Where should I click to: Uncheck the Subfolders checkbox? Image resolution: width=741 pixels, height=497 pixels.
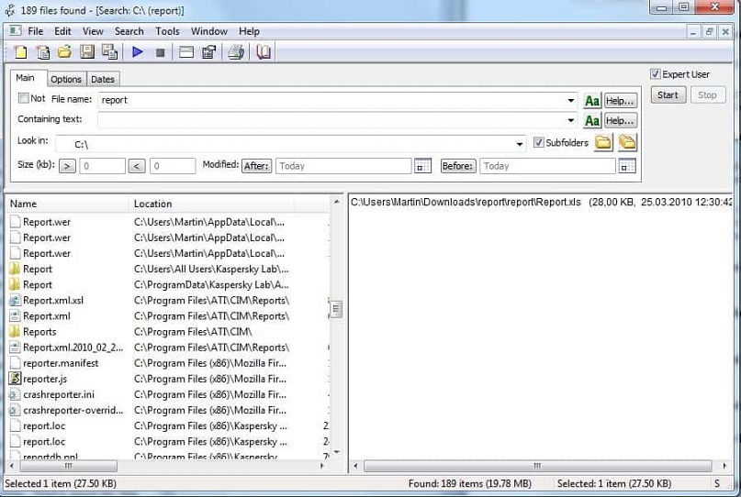click(538, 142)
